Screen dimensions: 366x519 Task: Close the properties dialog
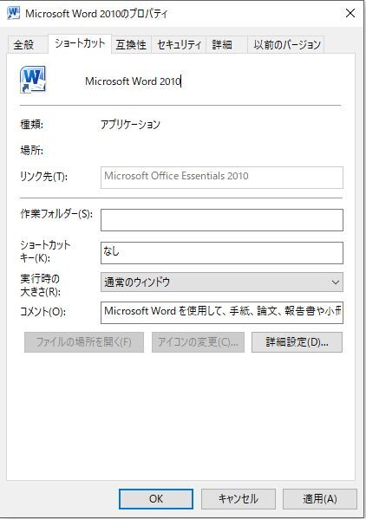350,13
